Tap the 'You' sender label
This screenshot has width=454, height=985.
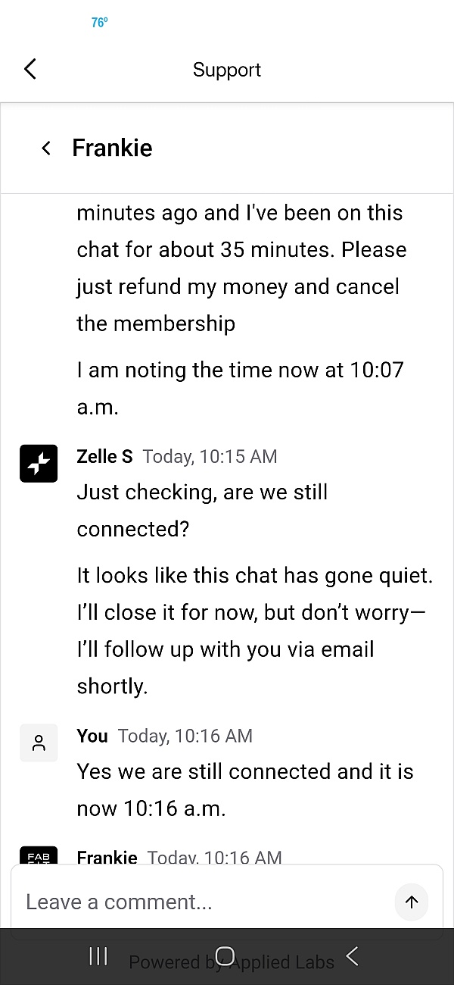point(92,736)
